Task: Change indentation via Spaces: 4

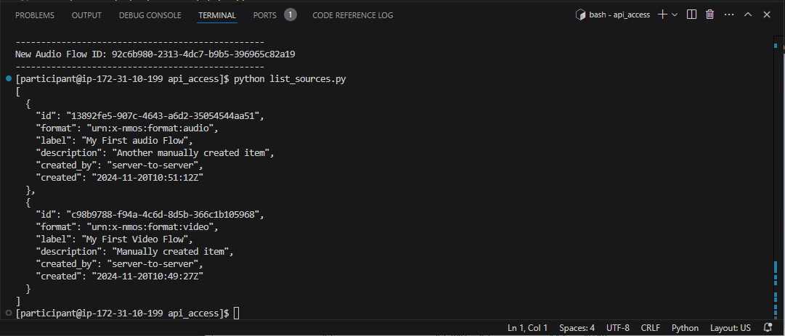Action: click(577, 328)
